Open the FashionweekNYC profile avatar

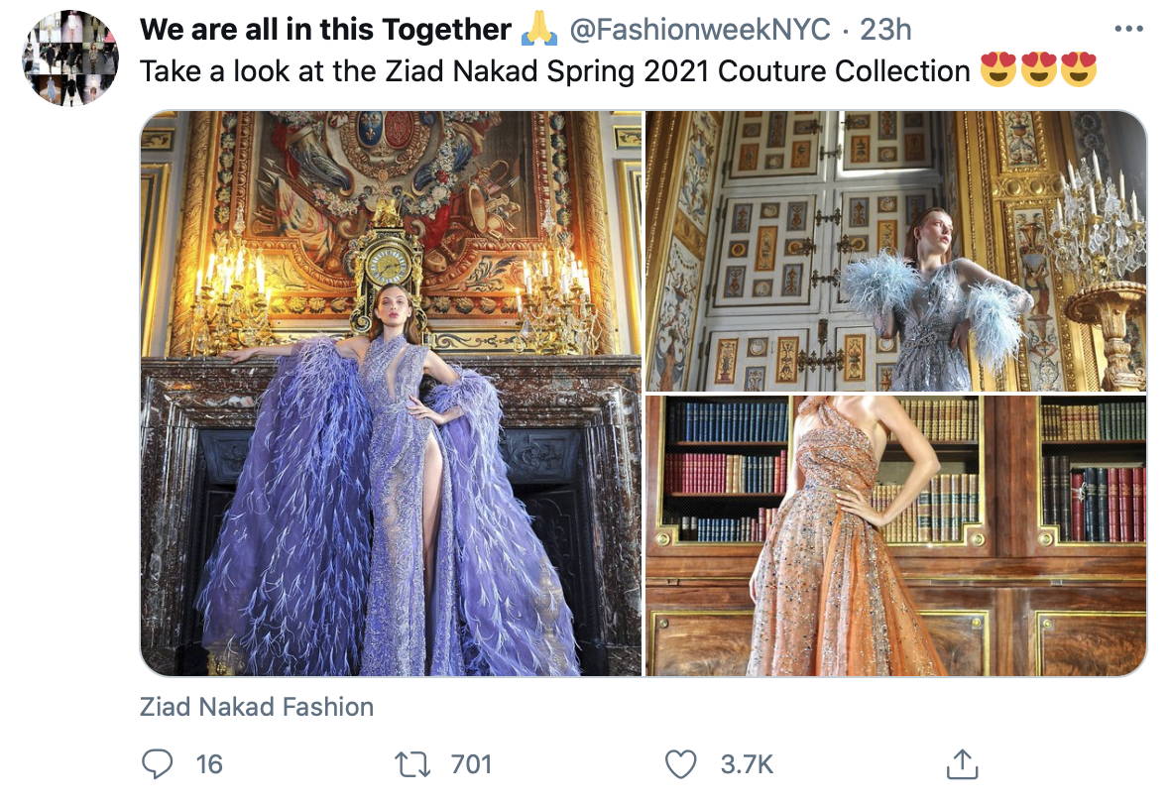pos(70,58)
